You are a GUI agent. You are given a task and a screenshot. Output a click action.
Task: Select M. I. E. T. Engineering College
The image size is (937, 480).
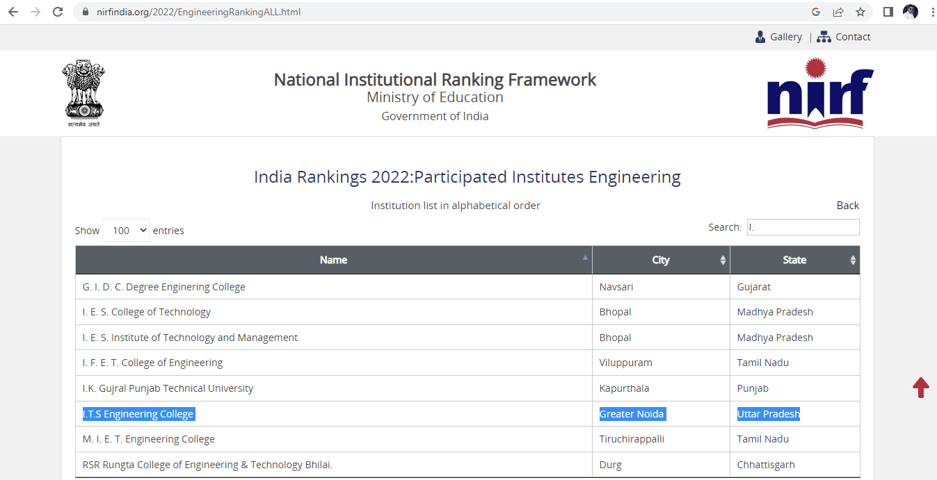(149, 439)
